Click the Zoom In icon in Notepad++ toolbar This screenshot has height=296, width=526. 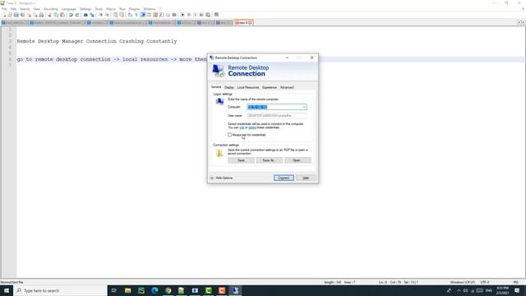tap(100, 15)
